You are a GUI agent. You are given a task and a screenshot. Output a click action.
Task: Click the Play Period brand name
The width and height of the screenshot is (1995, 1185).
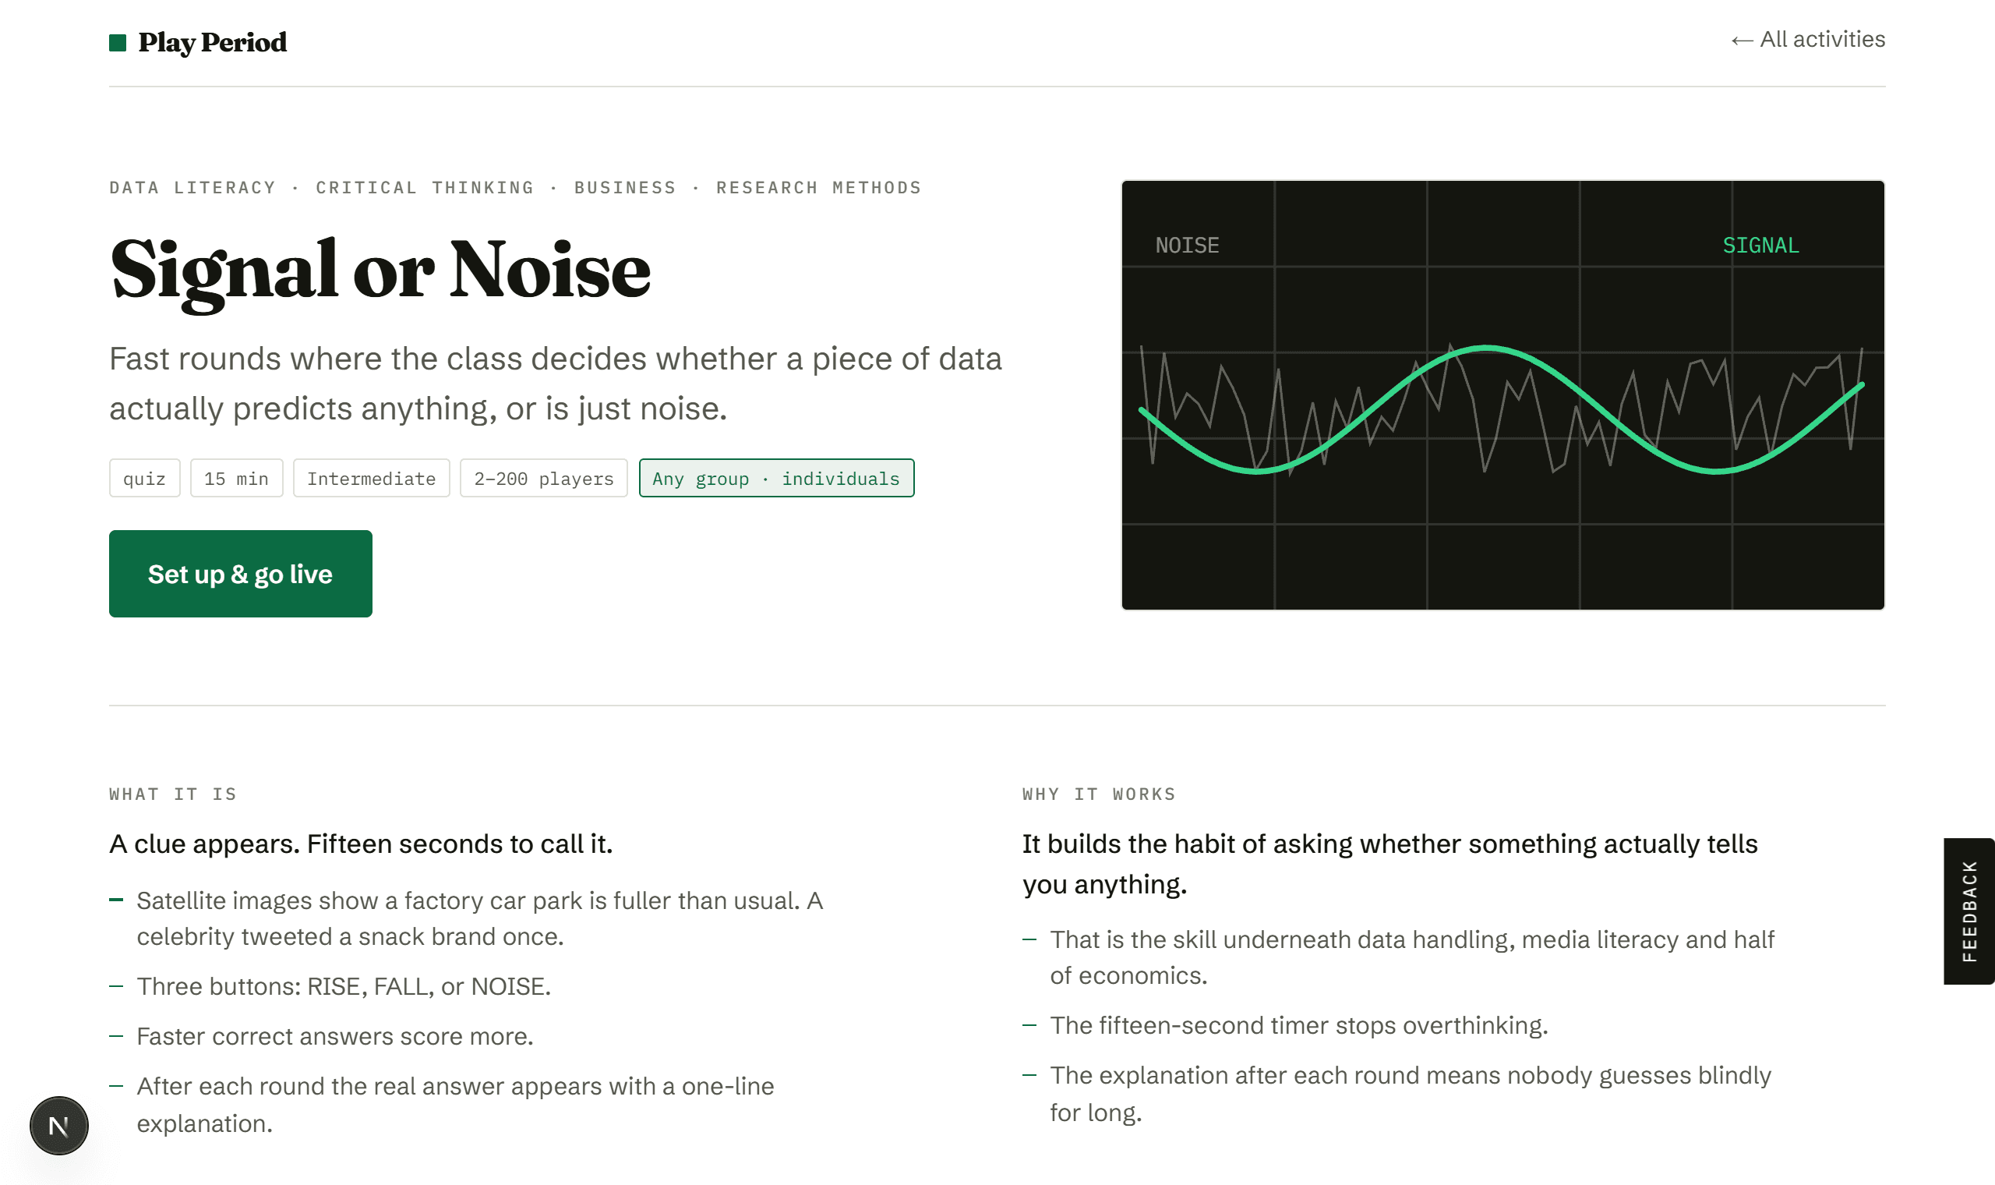[x=212, y=42]
